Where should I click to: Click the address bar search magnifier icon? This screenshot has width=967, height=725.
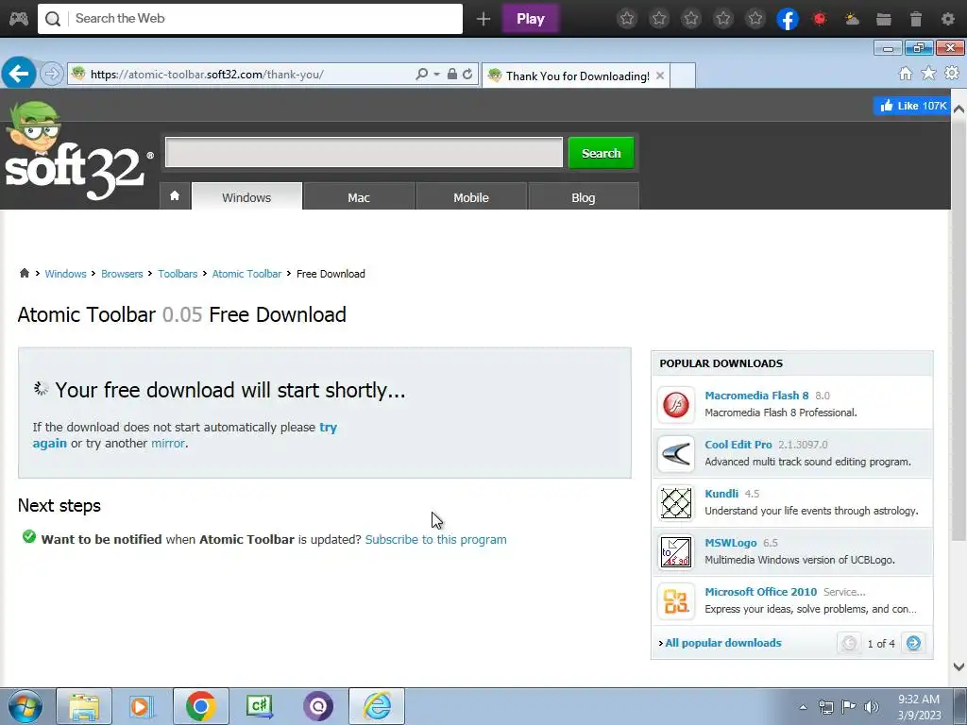(x=422, y=74)
